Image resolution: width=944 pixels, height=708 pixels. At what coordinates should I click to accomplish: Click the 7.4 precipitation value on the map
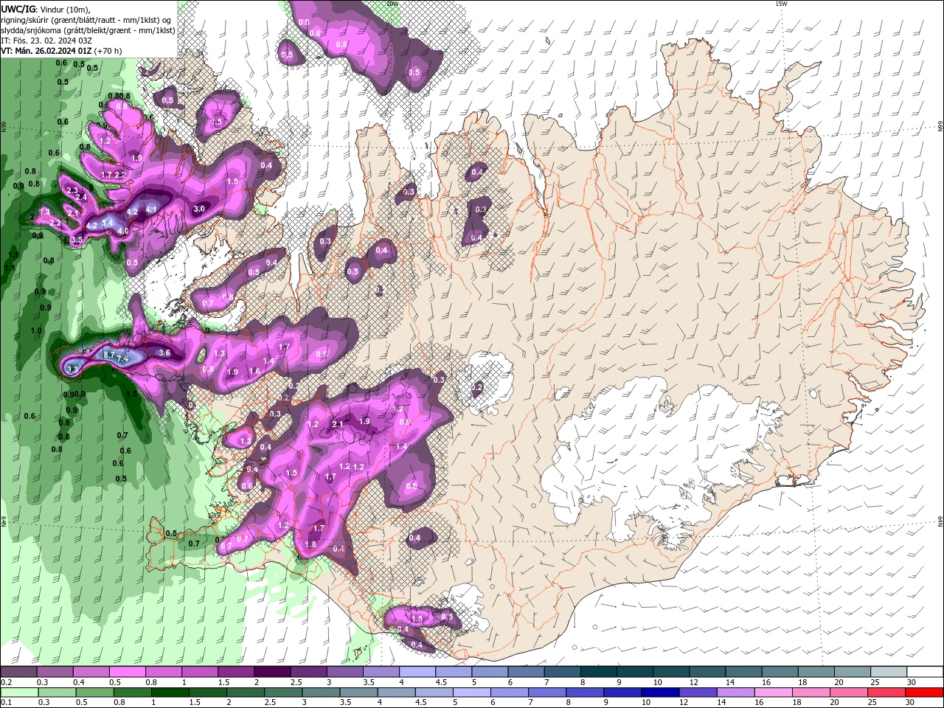[123, 358]
